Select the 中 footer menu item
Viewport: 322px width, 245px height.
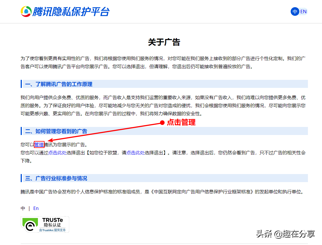23,208
